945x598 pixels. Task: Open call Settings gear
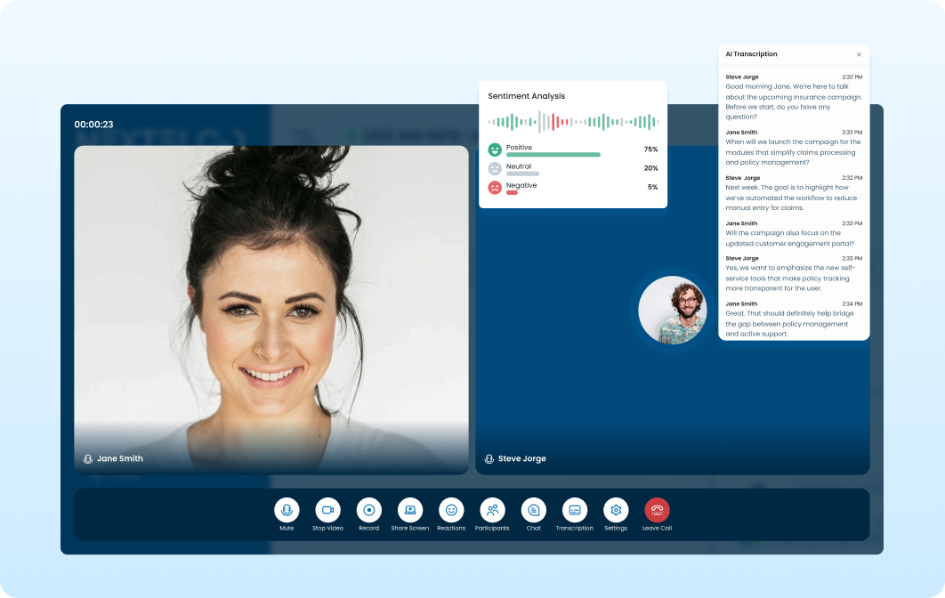616,510
